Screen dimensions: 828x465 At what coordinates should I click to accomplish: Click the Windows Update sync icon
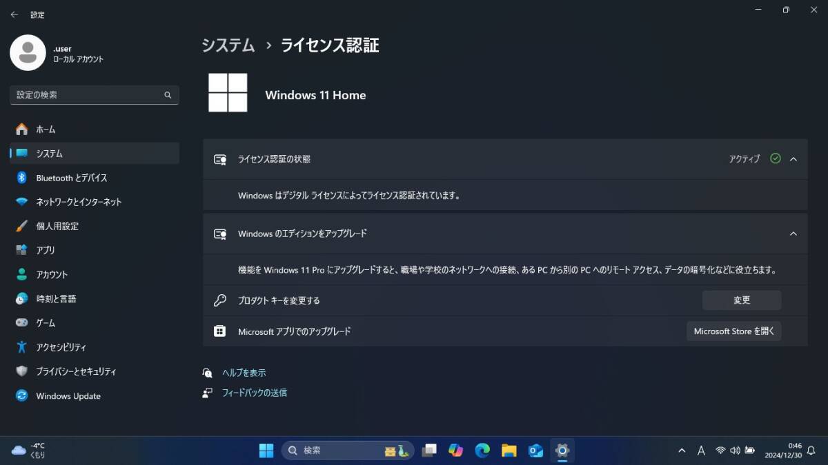point(22,395)
